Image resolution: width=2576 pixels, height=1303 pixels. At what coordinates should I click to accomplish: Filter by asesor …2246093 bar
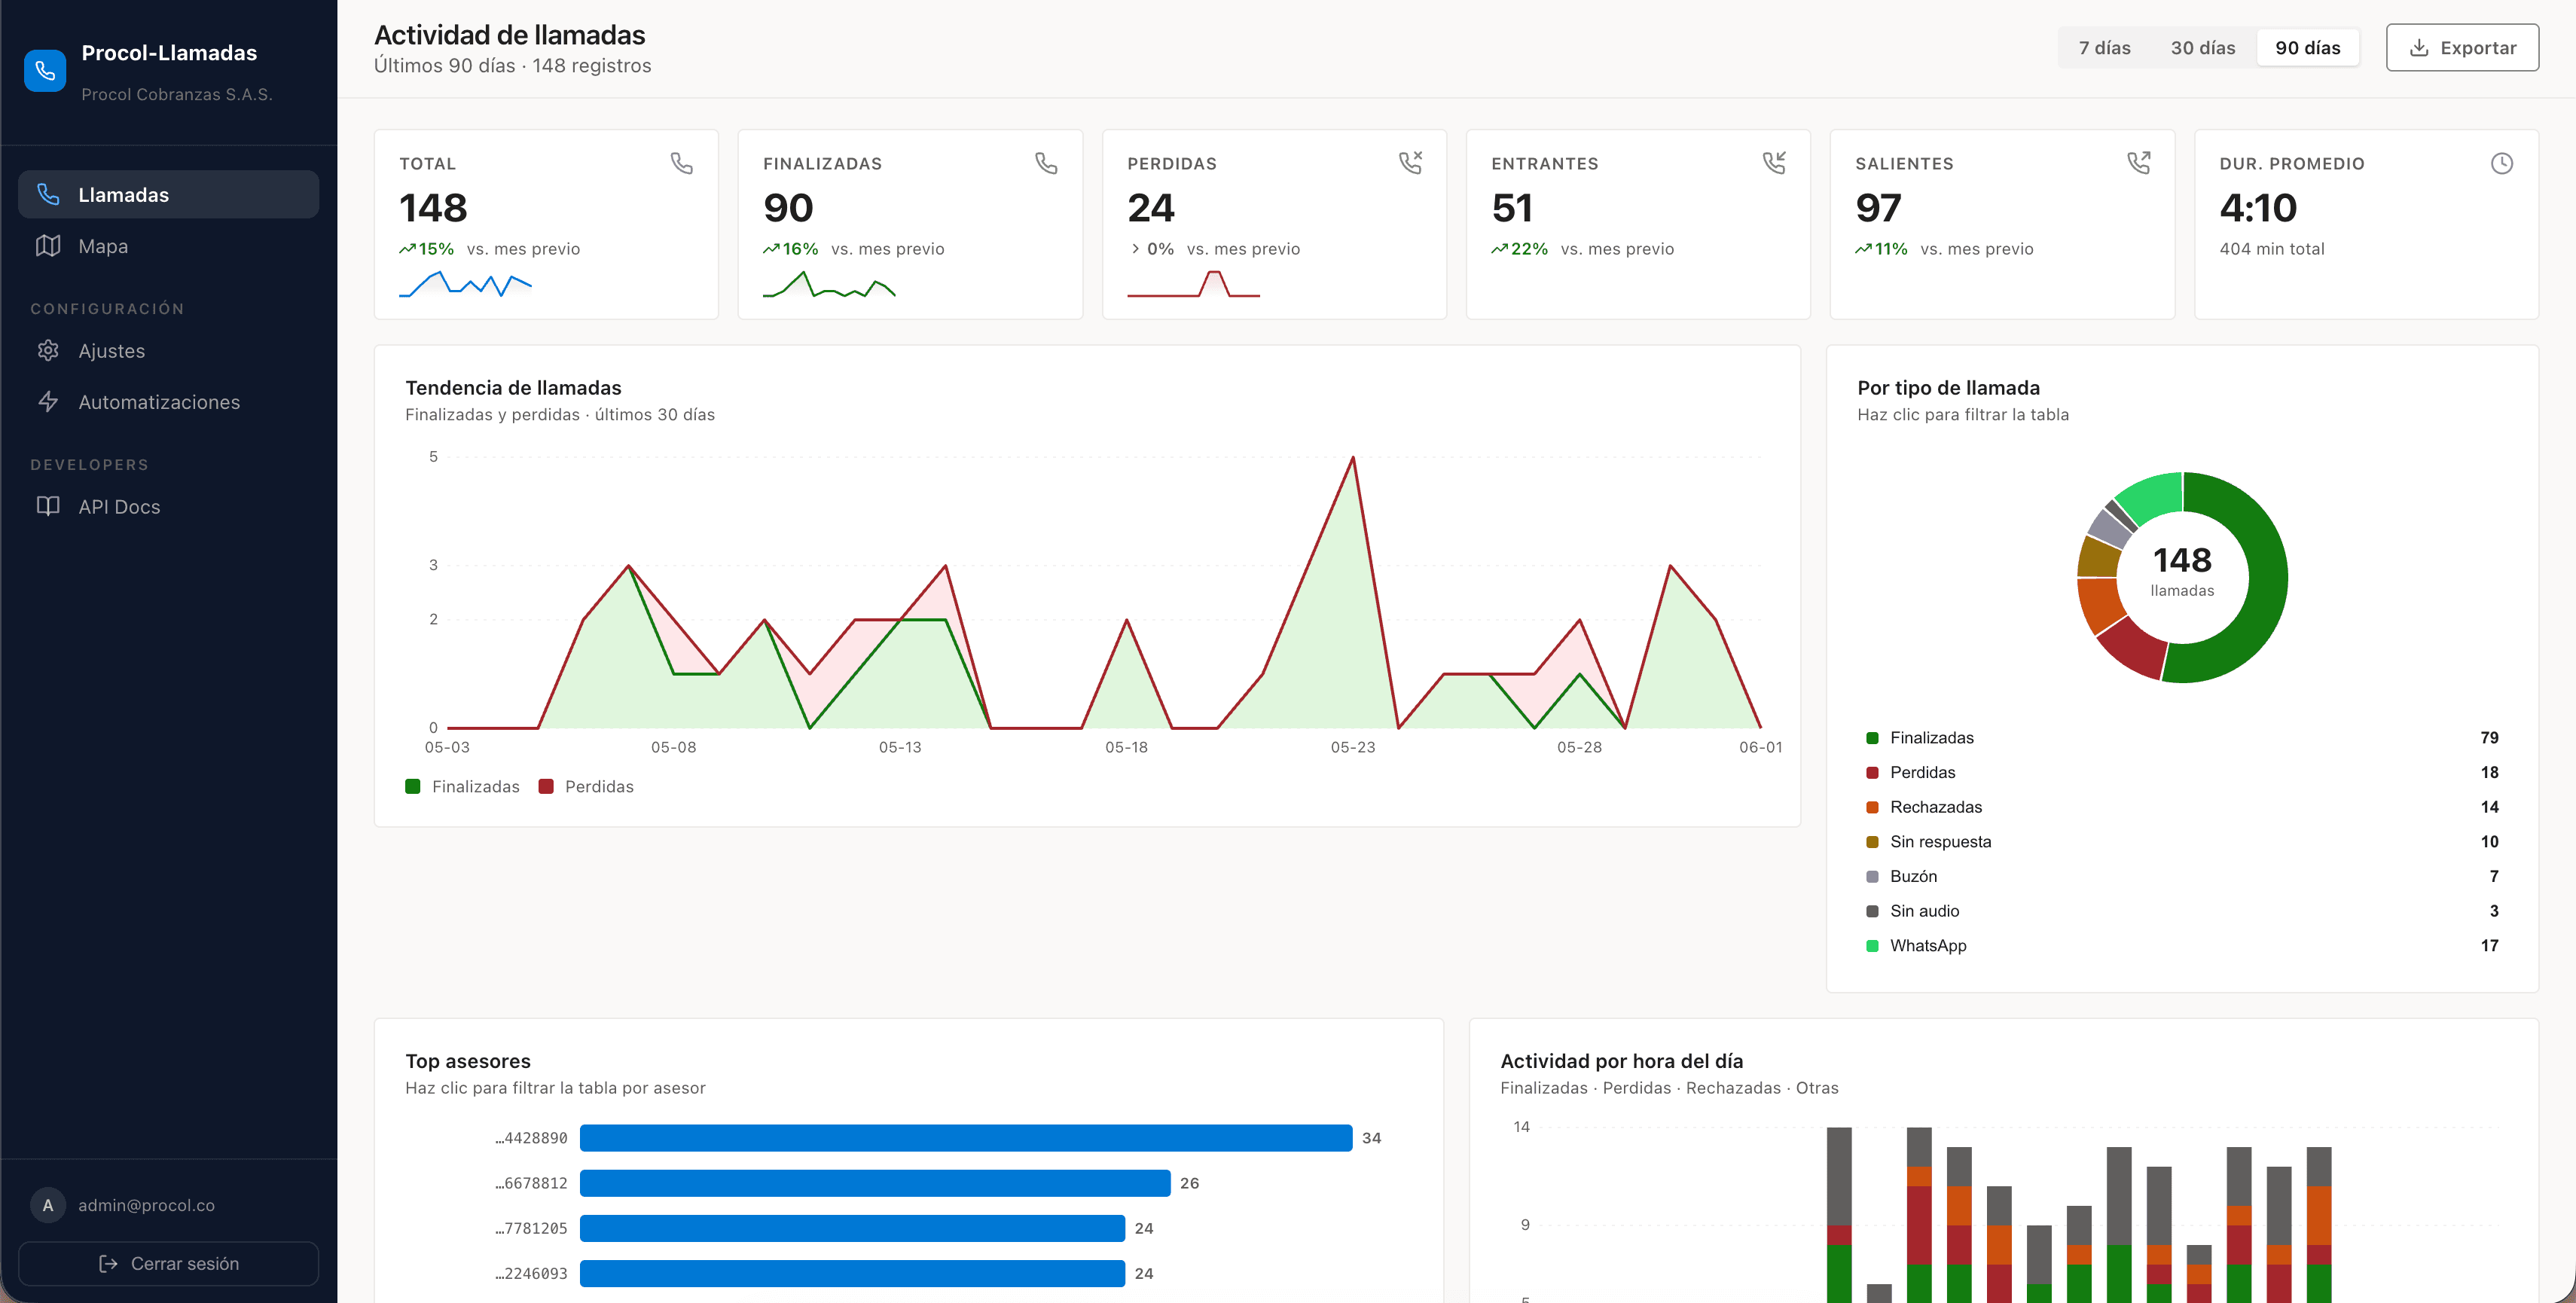852,1273
